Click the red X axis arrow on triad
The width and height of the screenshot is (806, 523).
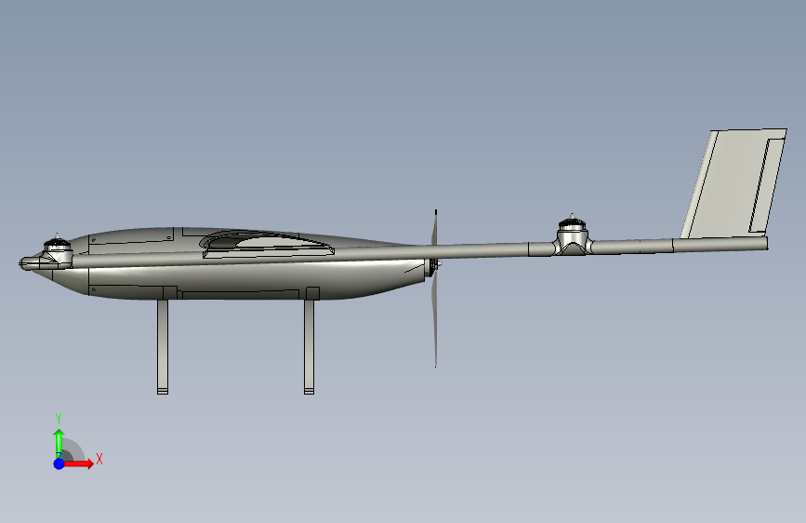click(80, 463)
